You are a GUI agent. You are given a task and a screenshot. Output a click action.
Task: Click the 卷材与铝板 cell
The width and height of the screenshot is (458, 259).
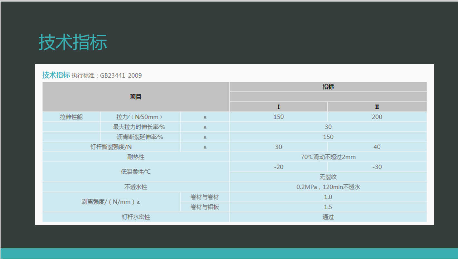(x=205, y=207)
